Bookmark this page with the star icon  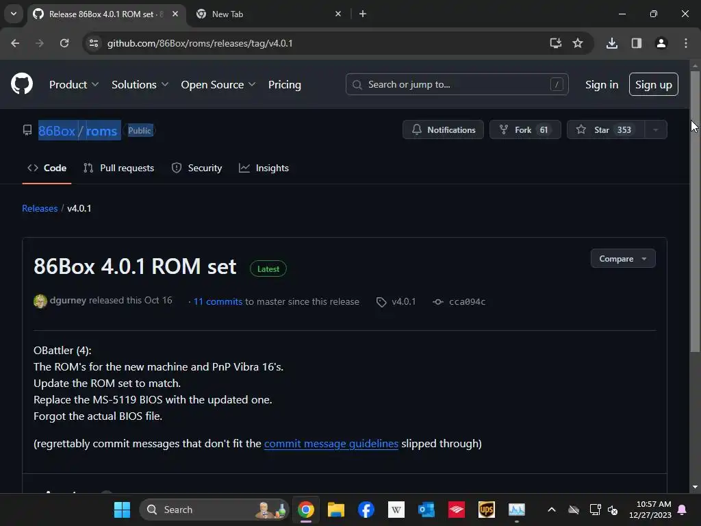(578, 43)
